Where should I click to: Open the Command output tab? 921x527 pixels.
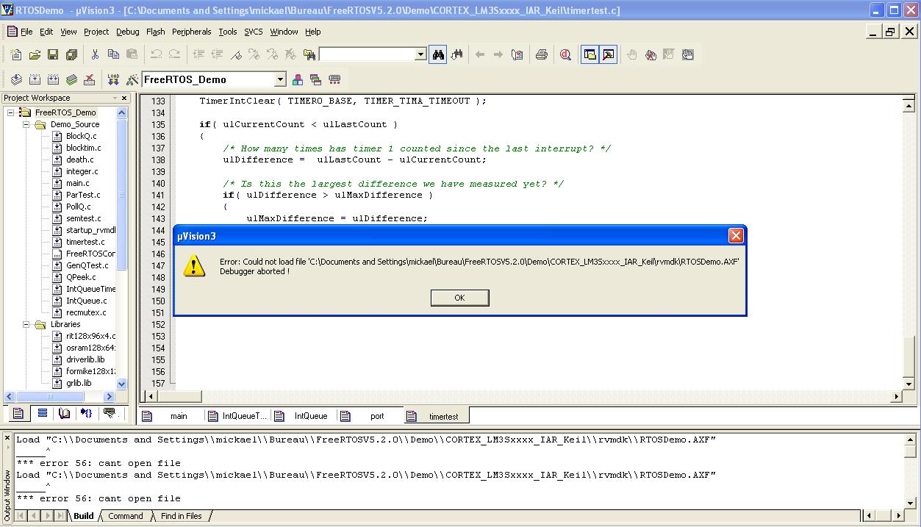[x=126, y=516]
